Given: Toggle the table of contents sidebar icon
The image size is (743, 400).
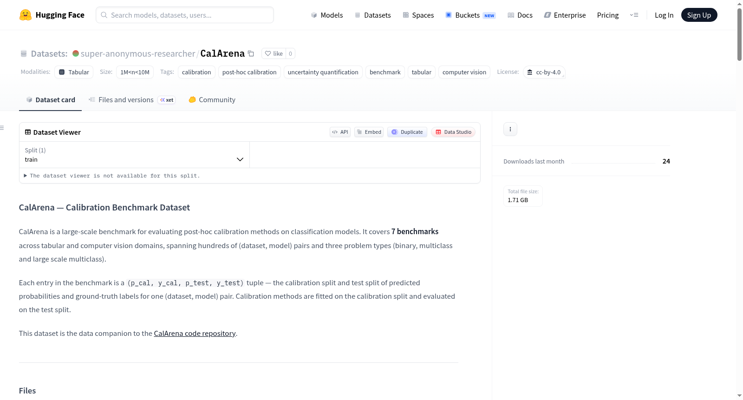Looking at the screenshot, I should coord(2,128).
